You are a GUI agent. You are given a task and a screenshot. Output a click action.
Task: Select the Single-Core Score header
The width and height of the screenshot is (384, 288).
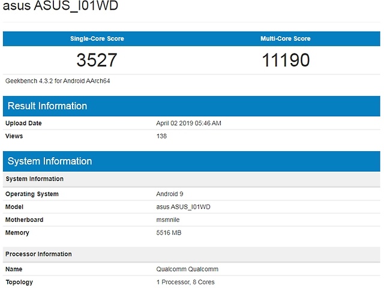tap(97, 38)
